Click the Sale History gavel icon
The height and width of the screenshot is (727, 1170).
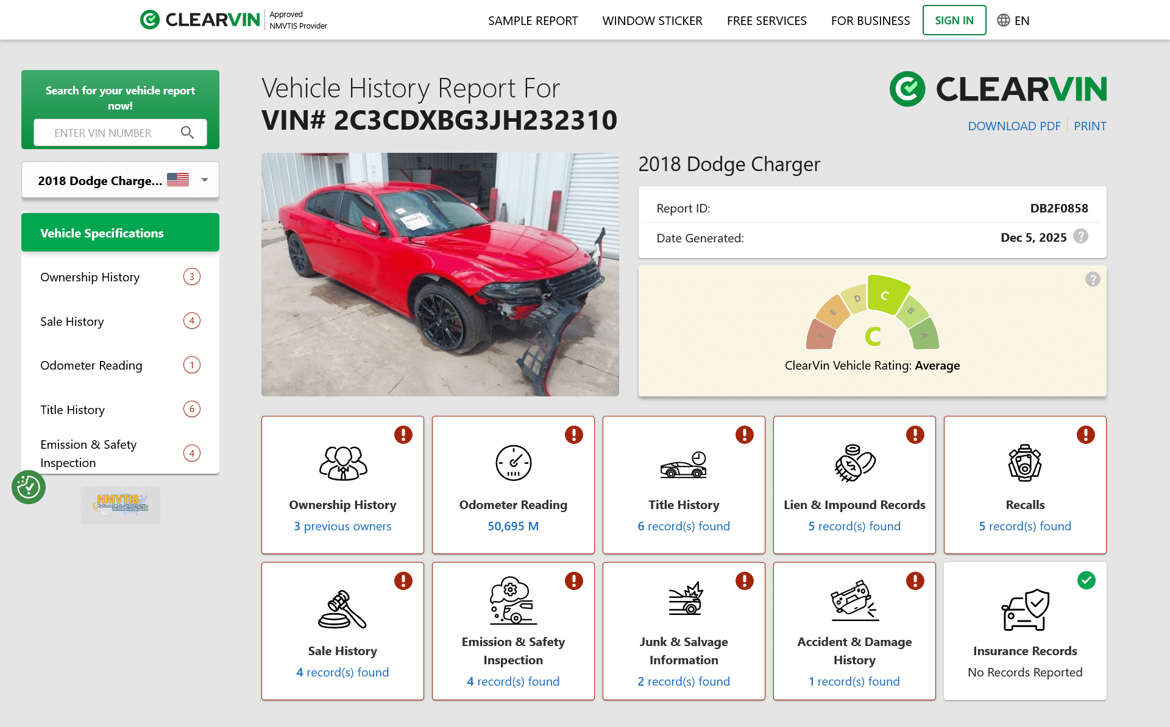point(342,609)
